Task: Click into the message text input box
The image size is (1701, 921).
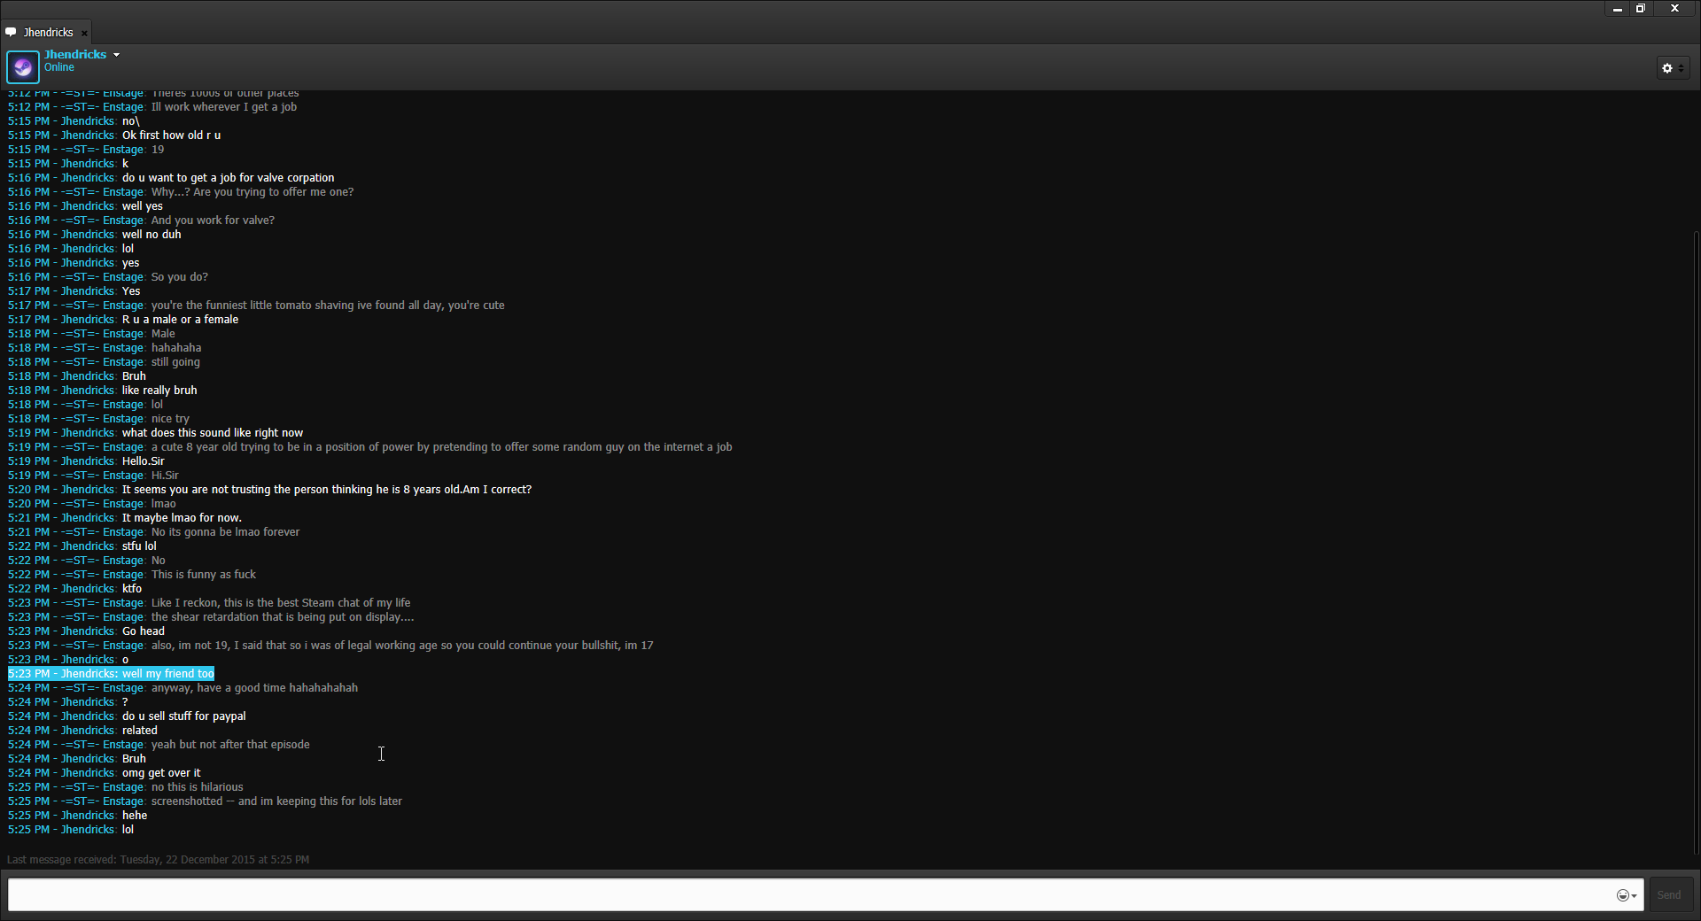Action: tap(797, 894)
